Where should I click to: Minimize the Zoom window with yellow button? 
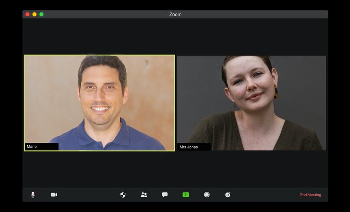pyautogui.click(x=34, y=14)
